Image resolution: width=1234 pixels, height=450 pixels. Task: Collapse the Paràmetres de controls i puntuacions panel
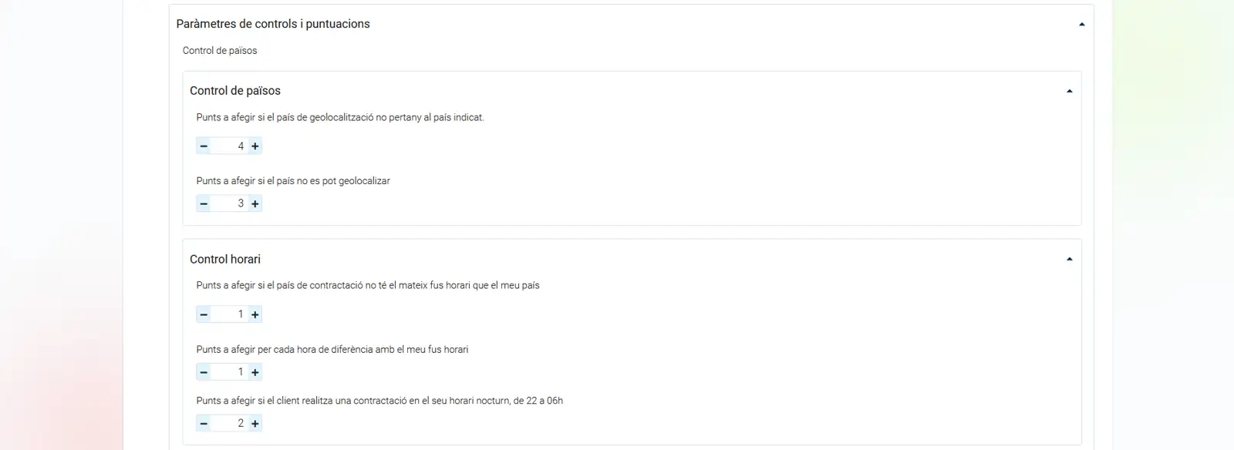[x=1081, y=25]
